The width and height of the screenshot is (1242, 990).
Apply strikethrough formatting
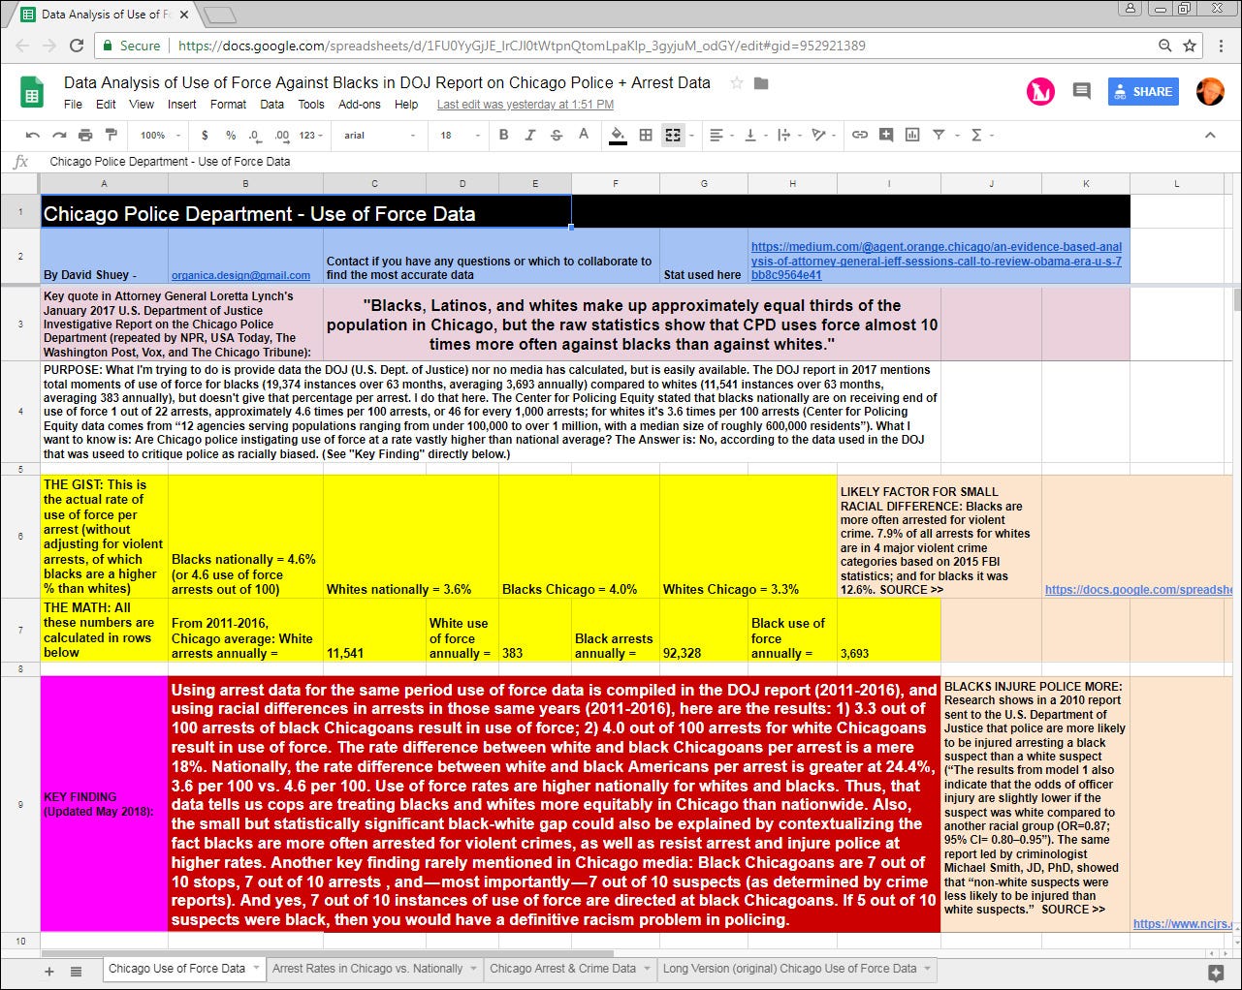(x=557, y=135)
